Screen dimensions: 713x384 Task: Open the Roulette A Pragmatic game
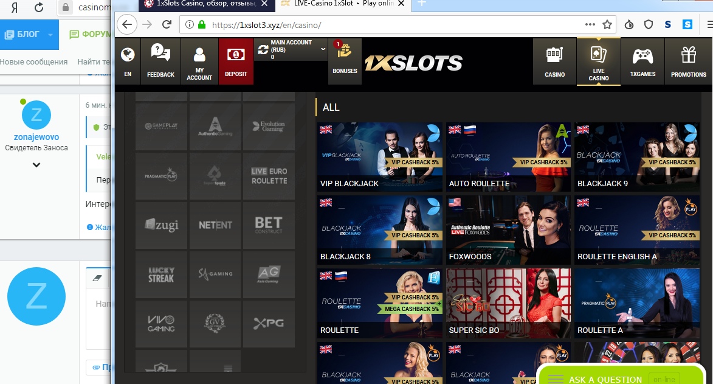(637, 303)
